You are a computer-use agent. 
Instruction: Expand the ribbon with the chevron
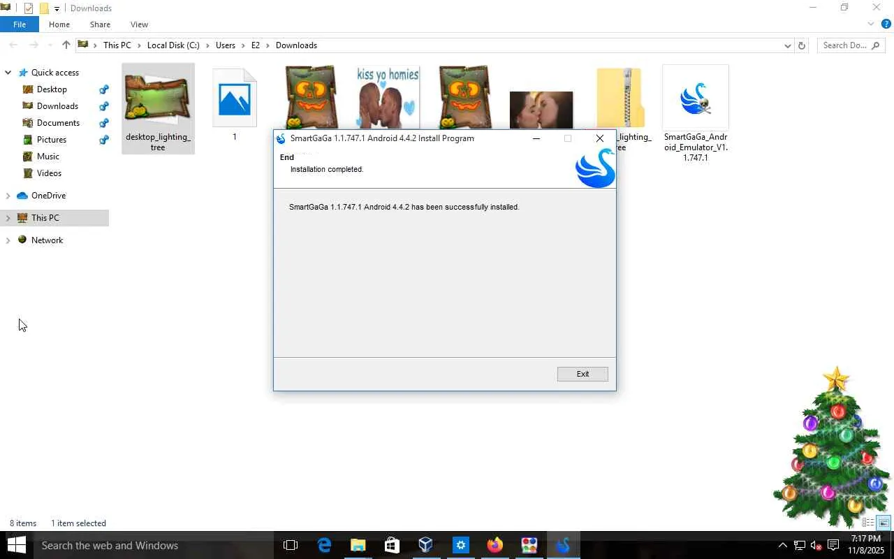(871, 24)
